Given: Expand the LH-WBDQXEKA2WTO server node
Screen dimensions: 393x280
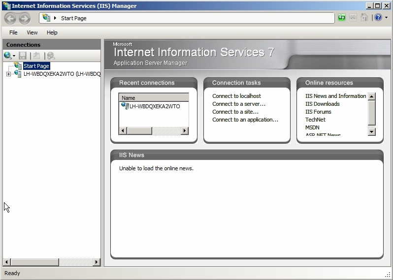Looking at the screenshot, I should tap(8, 74).
